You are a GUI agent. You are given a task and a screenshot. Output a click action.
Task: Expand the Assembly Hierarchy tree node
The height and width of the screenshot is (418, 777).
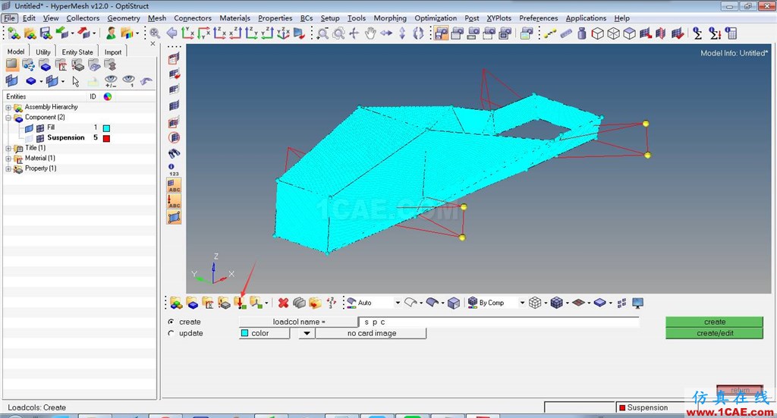(x=8, y=107)
